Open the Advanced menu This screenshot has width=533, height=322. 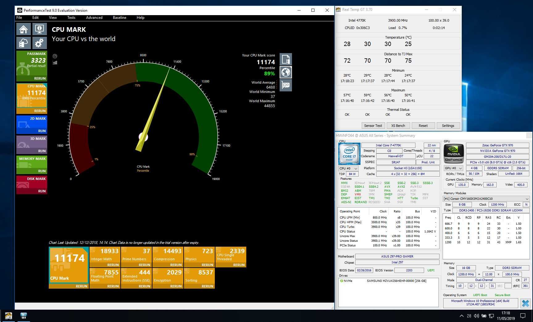[94, 18]
